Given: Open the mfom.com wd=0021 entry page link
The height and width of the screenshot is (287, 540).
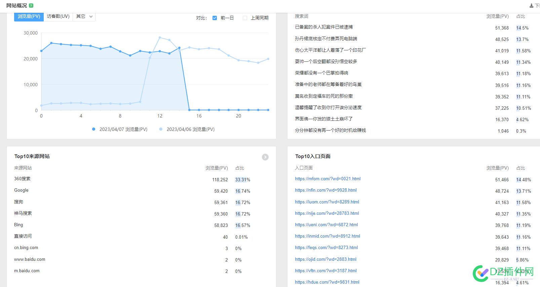Looking at the screenshot, I should (328, 179).
